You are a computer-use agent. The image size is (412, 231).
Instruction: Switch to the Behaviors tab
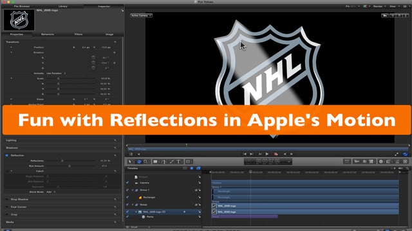pos(48,34)
